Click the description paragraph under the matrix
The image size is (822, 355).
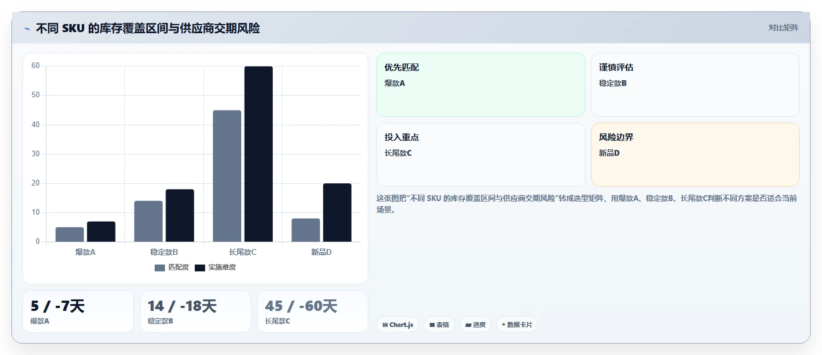click(x=587, y=204)
